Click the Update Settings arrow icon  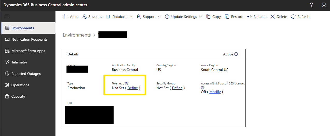pyautogui.click(x=167, y=17)
